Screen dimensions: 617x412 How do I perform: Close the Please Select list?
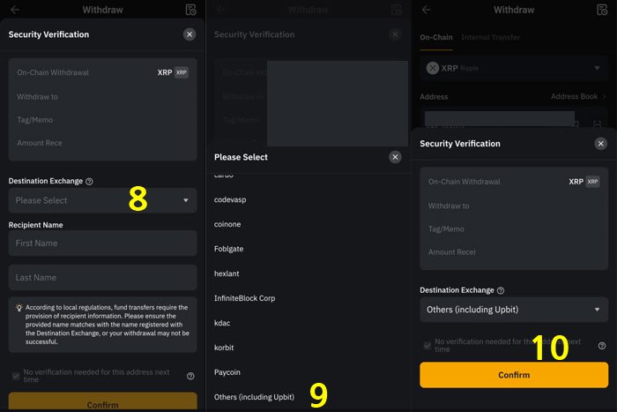[395, 157]
